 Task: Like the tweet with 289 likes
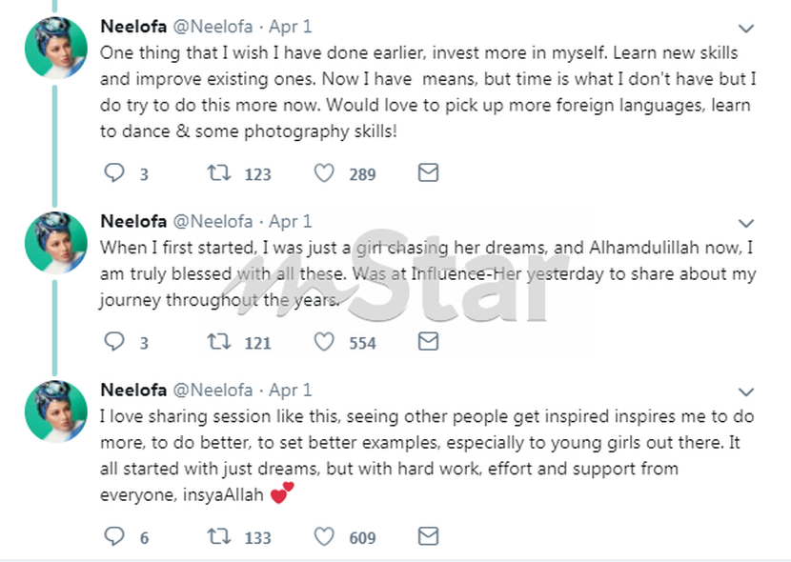pyautogui.click(x=325, y=173)
